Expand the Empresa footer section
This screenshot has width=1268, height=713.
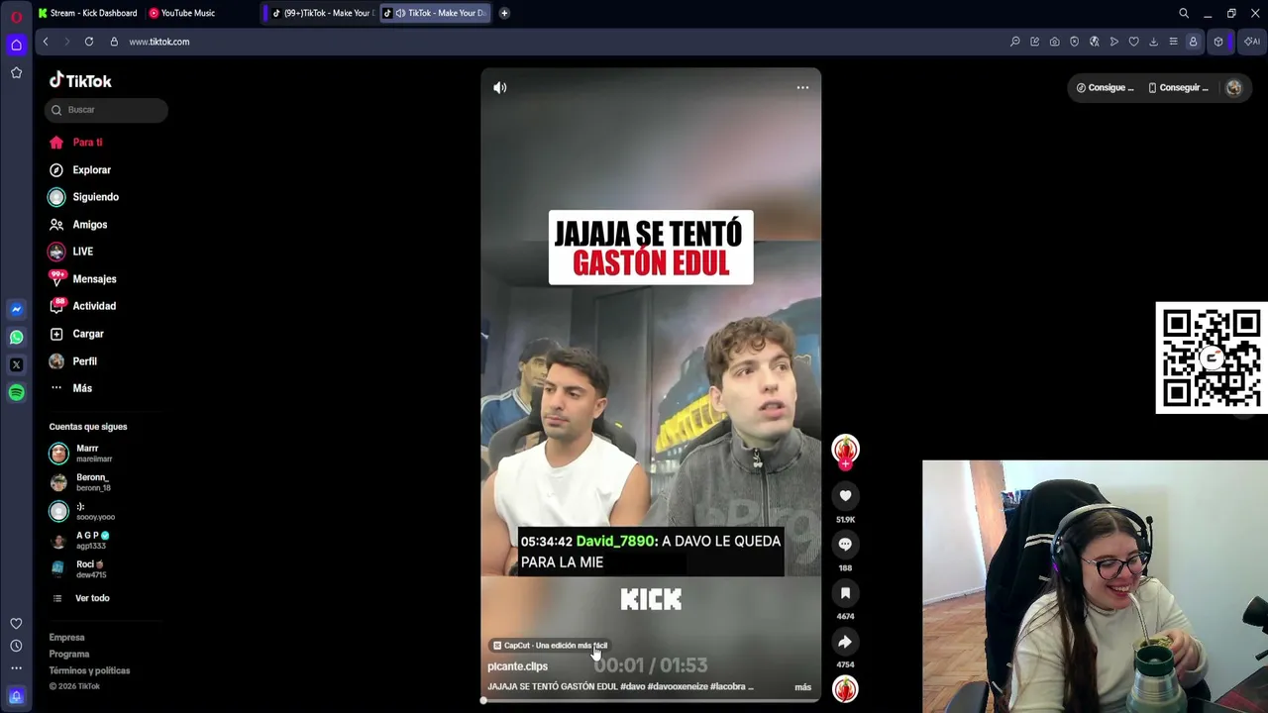[x=67, y=638]
